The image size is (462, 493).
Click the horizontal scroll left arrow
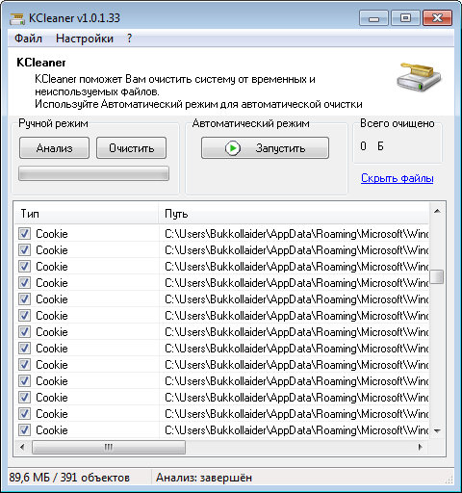pos(22,447)
